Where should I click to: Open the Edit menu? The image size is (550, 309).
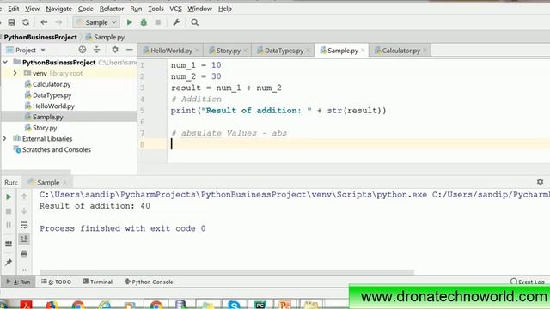[14, 9]
